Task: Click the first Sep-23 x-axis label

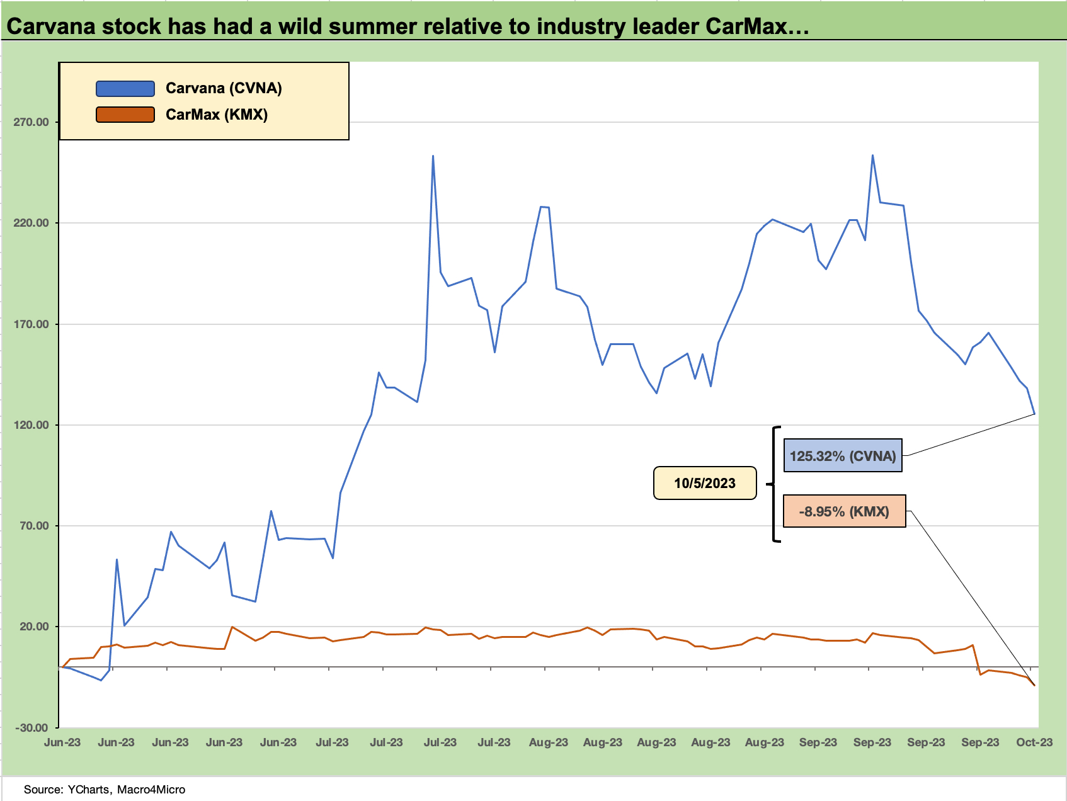Action: (818, 742)
